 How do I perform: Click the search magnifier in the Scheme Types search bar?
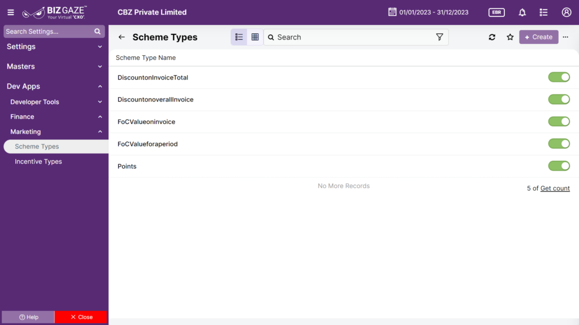(271, 37)
